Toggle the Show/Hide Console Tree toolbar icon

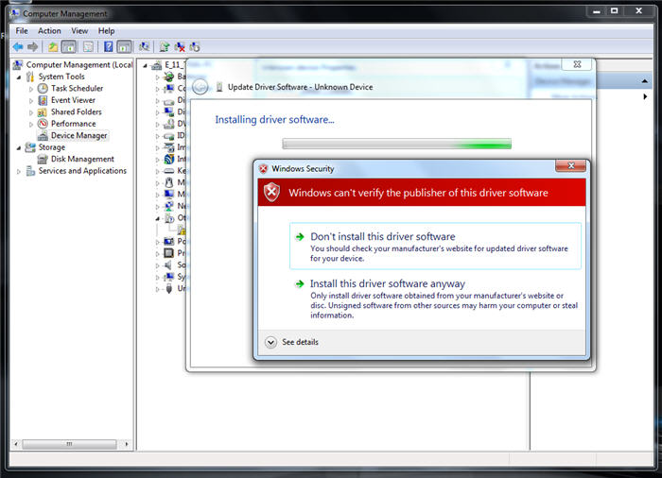click(68, 47)
